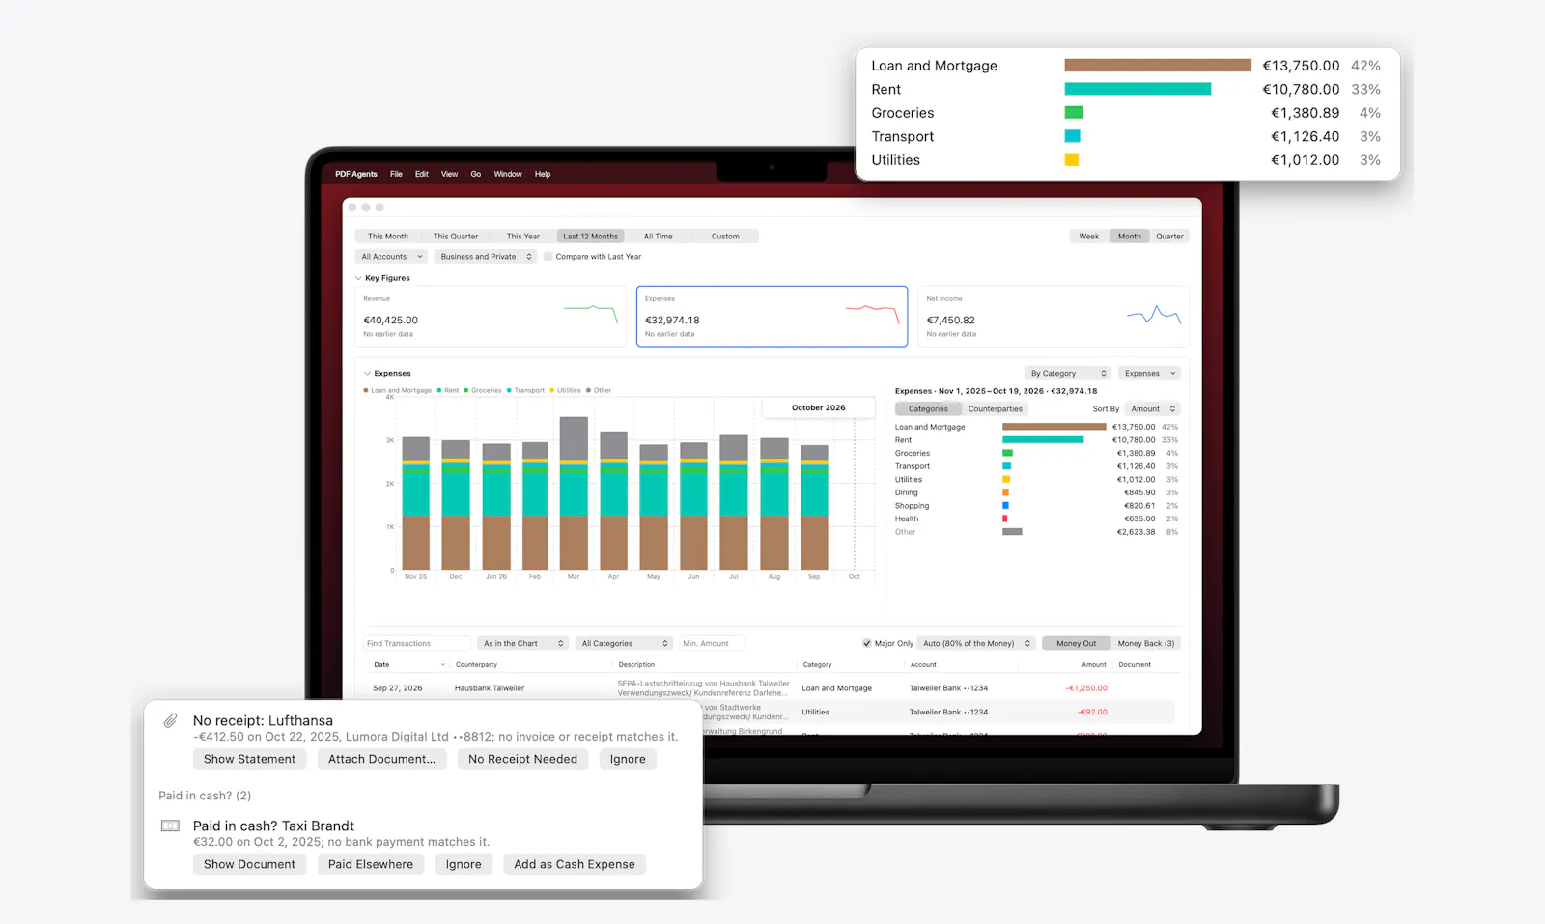Click the blue Net Income sparkline chart

[x=1154, y=315]
